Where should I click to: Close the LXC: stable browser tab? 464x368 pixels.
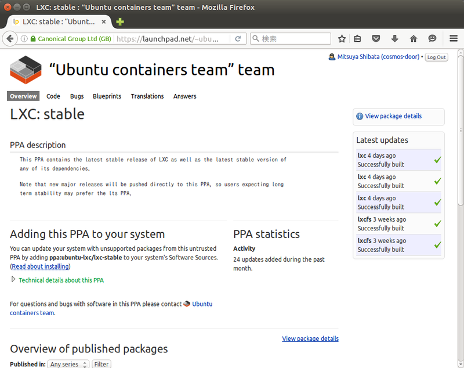click(x=104, y=21)
